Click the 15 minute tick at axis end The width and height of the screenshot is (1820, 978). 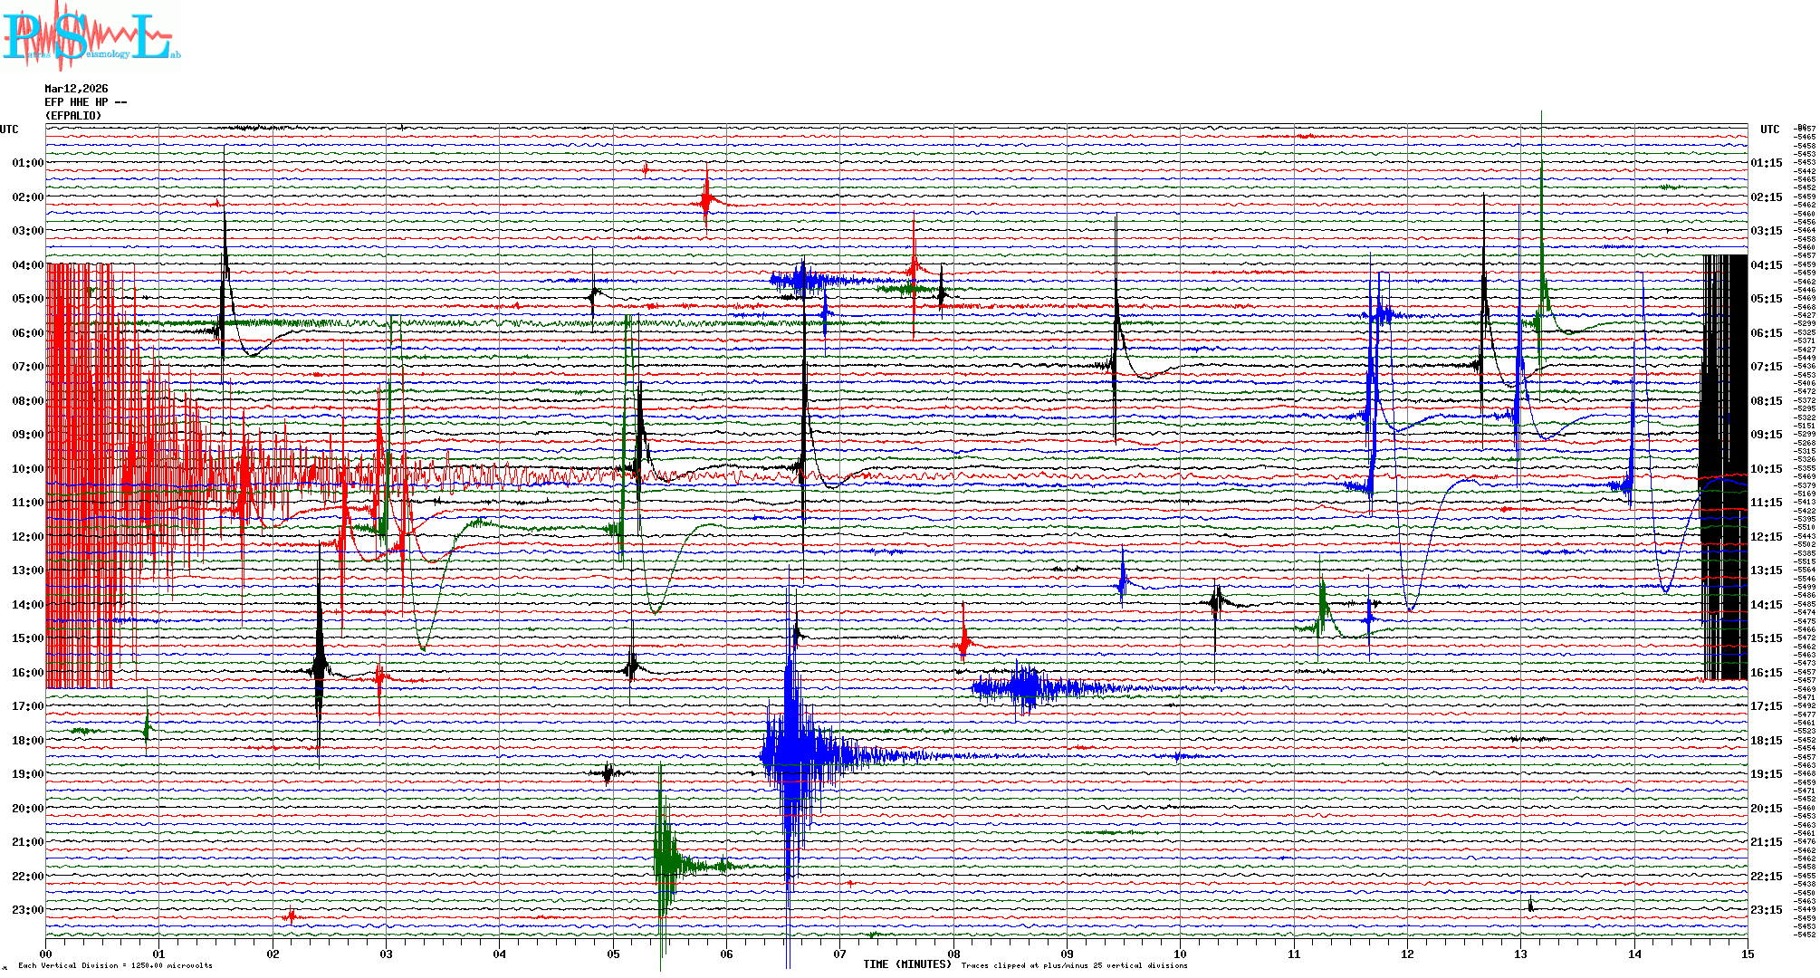pos(1747,954)
